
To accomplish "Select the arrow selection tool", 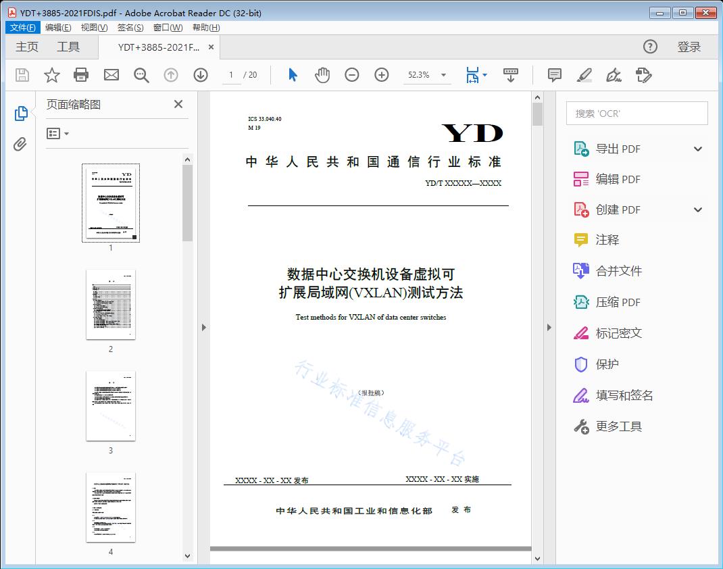I will point(293,75).
